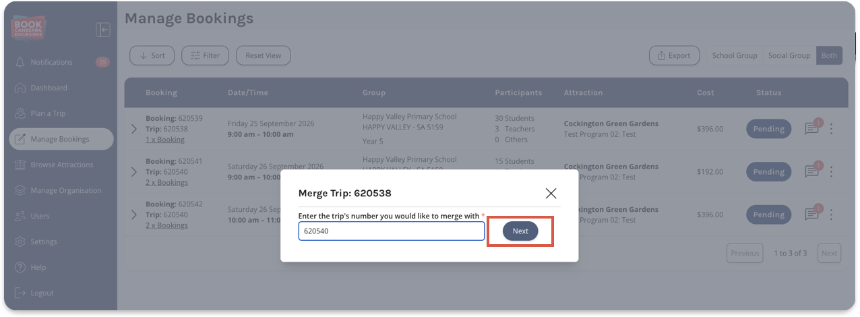Click the Dashboard home icon
This screenshot has width=860, height=317.
click(20, 88)
